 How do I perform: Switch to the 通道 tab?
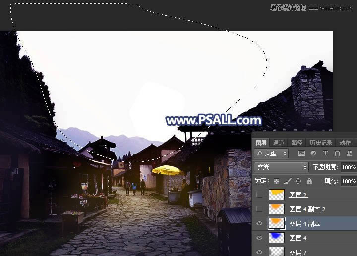point(279,143)
